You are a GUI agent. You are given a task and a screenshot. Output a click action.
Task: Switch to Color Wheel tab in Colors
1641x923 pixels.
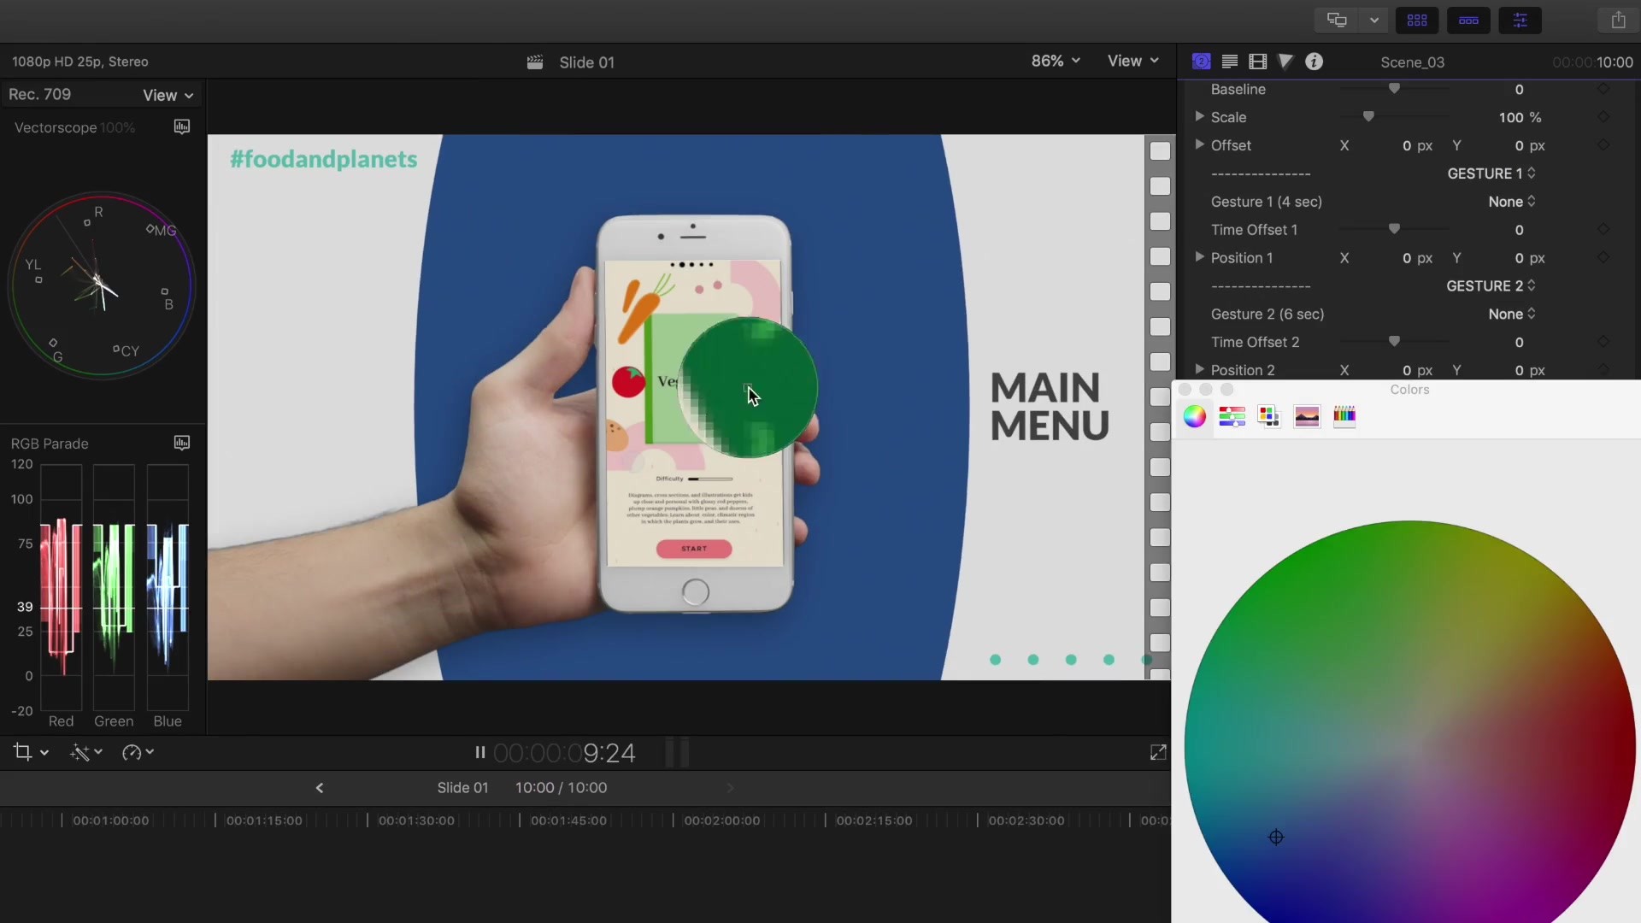click(x=1195, y=416)
